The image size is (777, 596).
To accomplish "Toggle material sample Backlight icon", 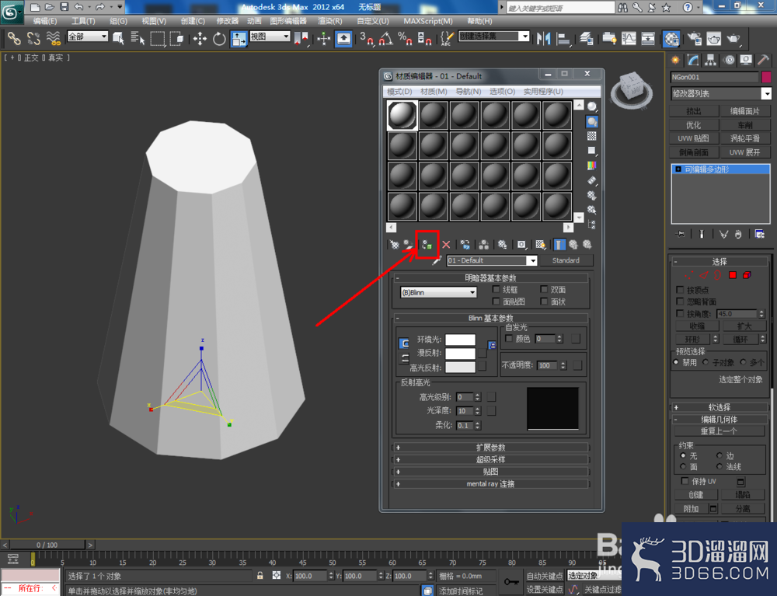I will (x=591, y=121).
